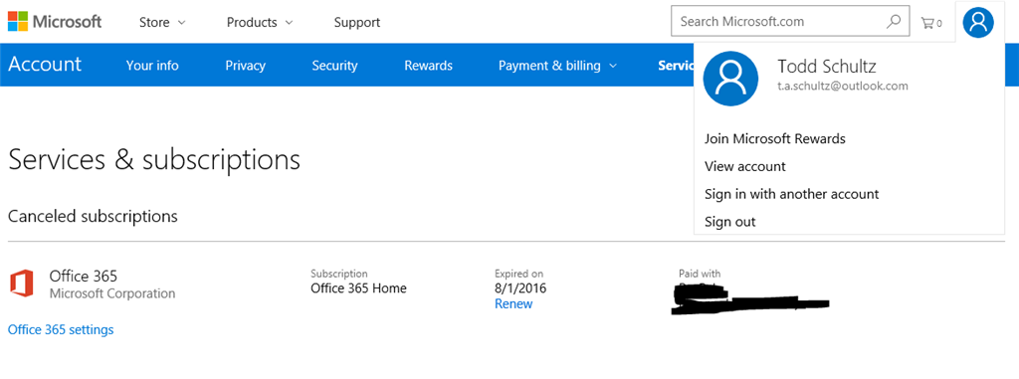
Task: Click Sign out
Action: [729, 222]
